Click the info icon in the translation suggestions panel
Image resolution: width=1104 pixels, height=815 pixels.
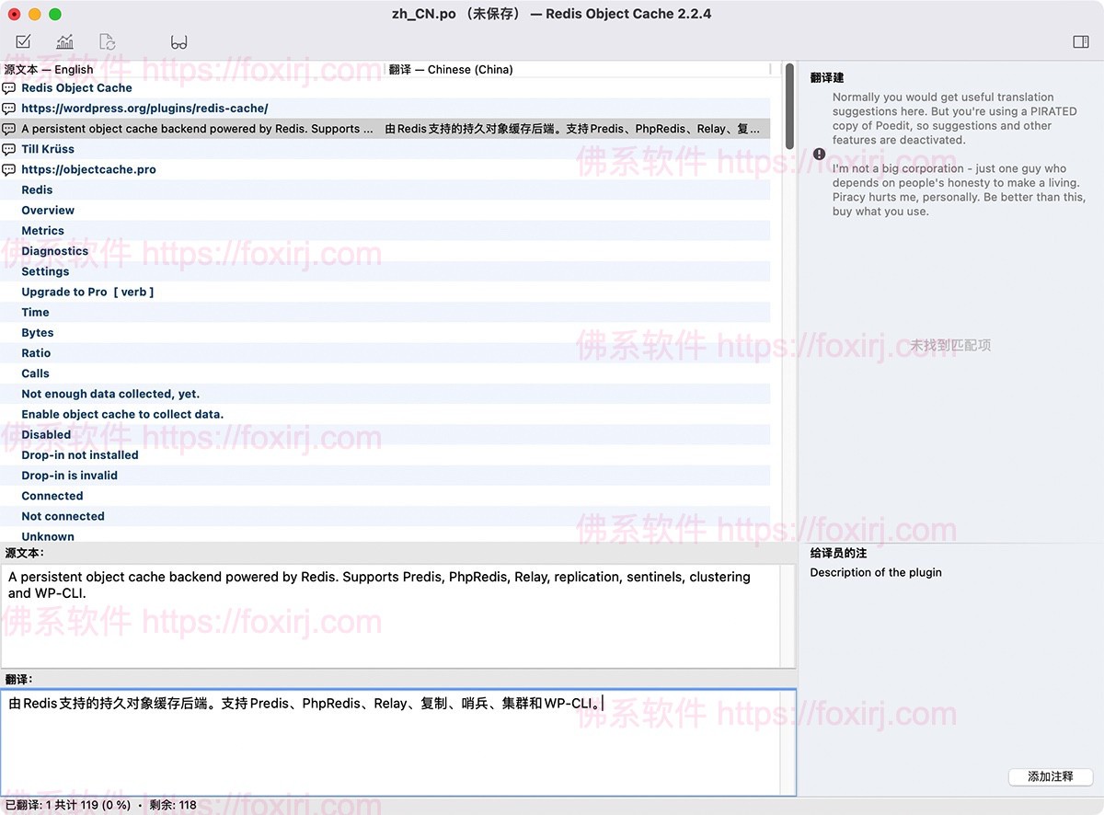819,154
